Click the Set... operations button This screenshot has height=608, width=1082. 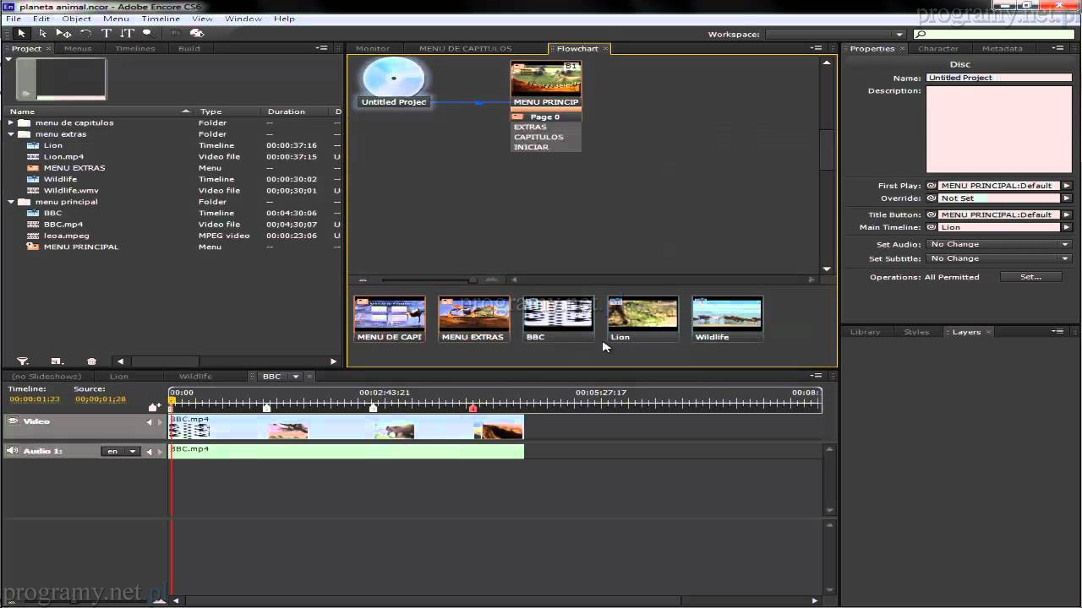click(1030, 277)
